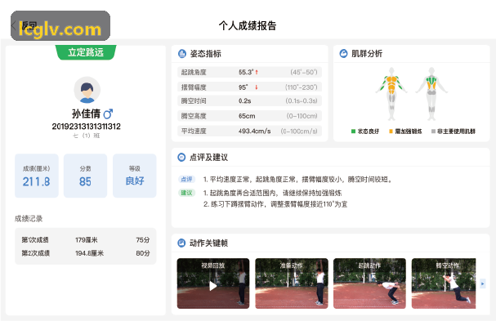Viewport: 496px width, 321px height.
Task: Open the 起跳动作 keyframe thumbnail
Action: [x=369, y=283]
